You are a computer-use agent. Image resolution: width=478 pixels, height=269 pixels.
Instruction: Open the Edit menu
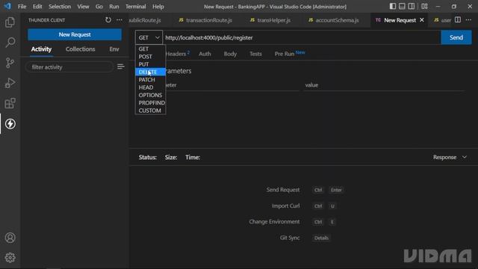(37, 7)
